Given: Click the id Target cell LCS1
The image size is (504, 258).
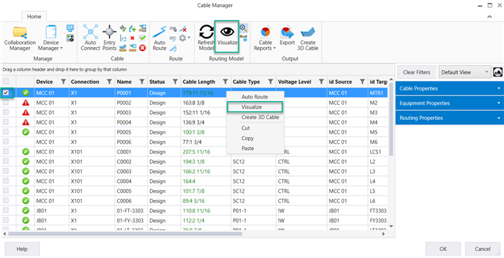Looking at the screenshot, I should pyautogui.click(x=378, y=151).
